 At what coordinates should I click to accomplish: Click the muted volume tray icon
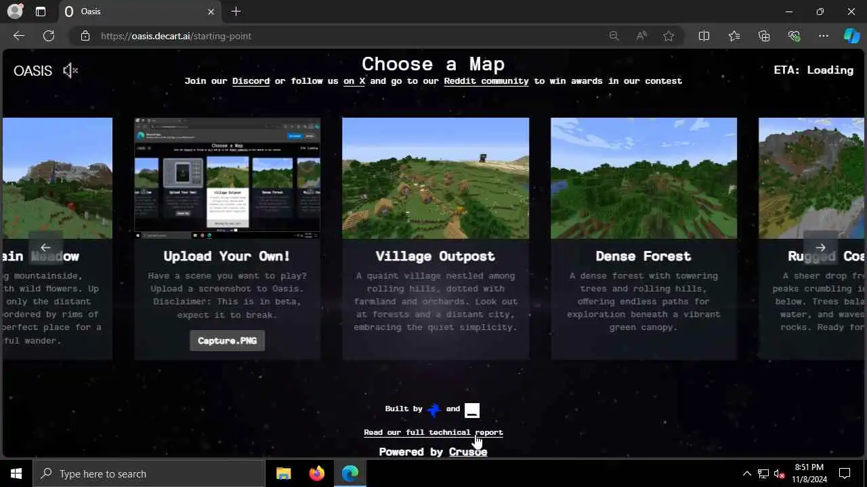[780, 473]
